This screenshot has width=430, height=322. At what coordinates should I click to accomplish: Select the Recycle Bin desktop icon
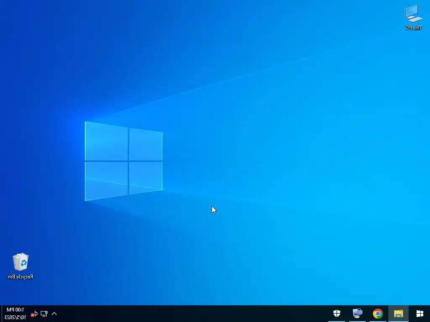click(21, 266)
